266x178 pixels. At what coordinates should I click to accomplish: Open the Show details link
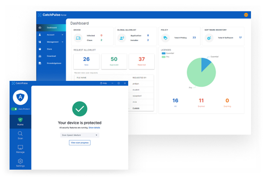[x=94, y=128]
